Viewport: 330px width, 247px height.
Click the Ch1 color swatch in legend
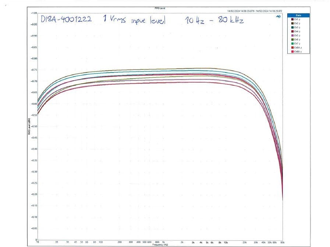click(x=292, y=19)
